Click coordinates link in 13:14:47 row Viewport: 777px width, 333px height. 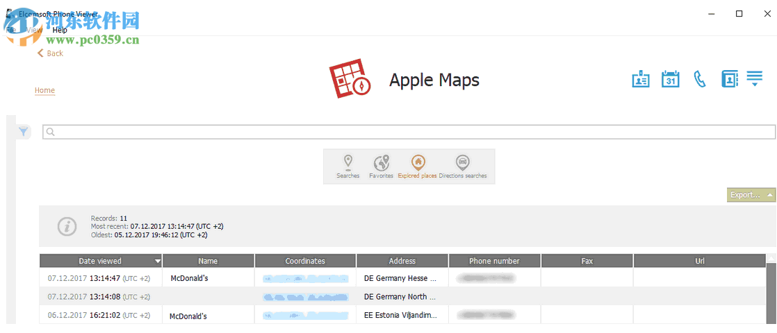[x=305, y=279]
